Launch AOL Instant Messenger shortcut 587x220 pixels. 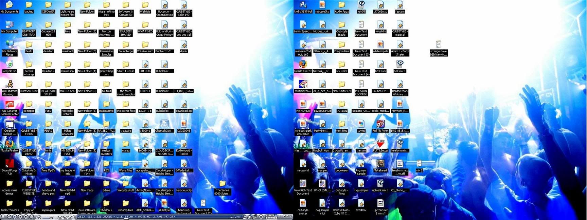(10, 88)
